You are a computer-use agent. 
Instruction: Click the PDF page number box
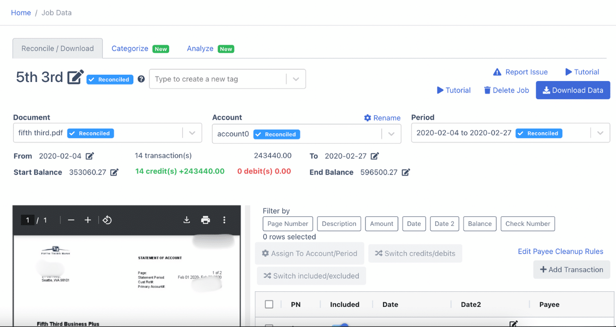point(28,220)
